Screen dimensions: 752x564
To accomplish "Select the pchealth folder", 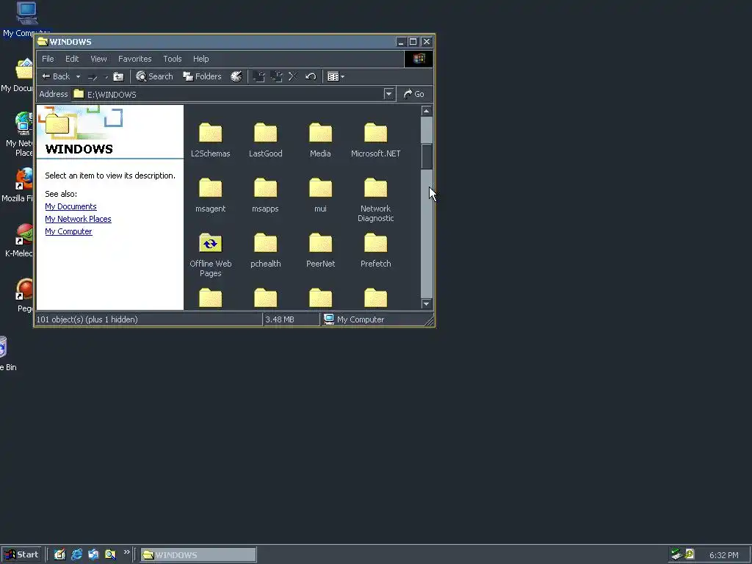I will [266, 250].
